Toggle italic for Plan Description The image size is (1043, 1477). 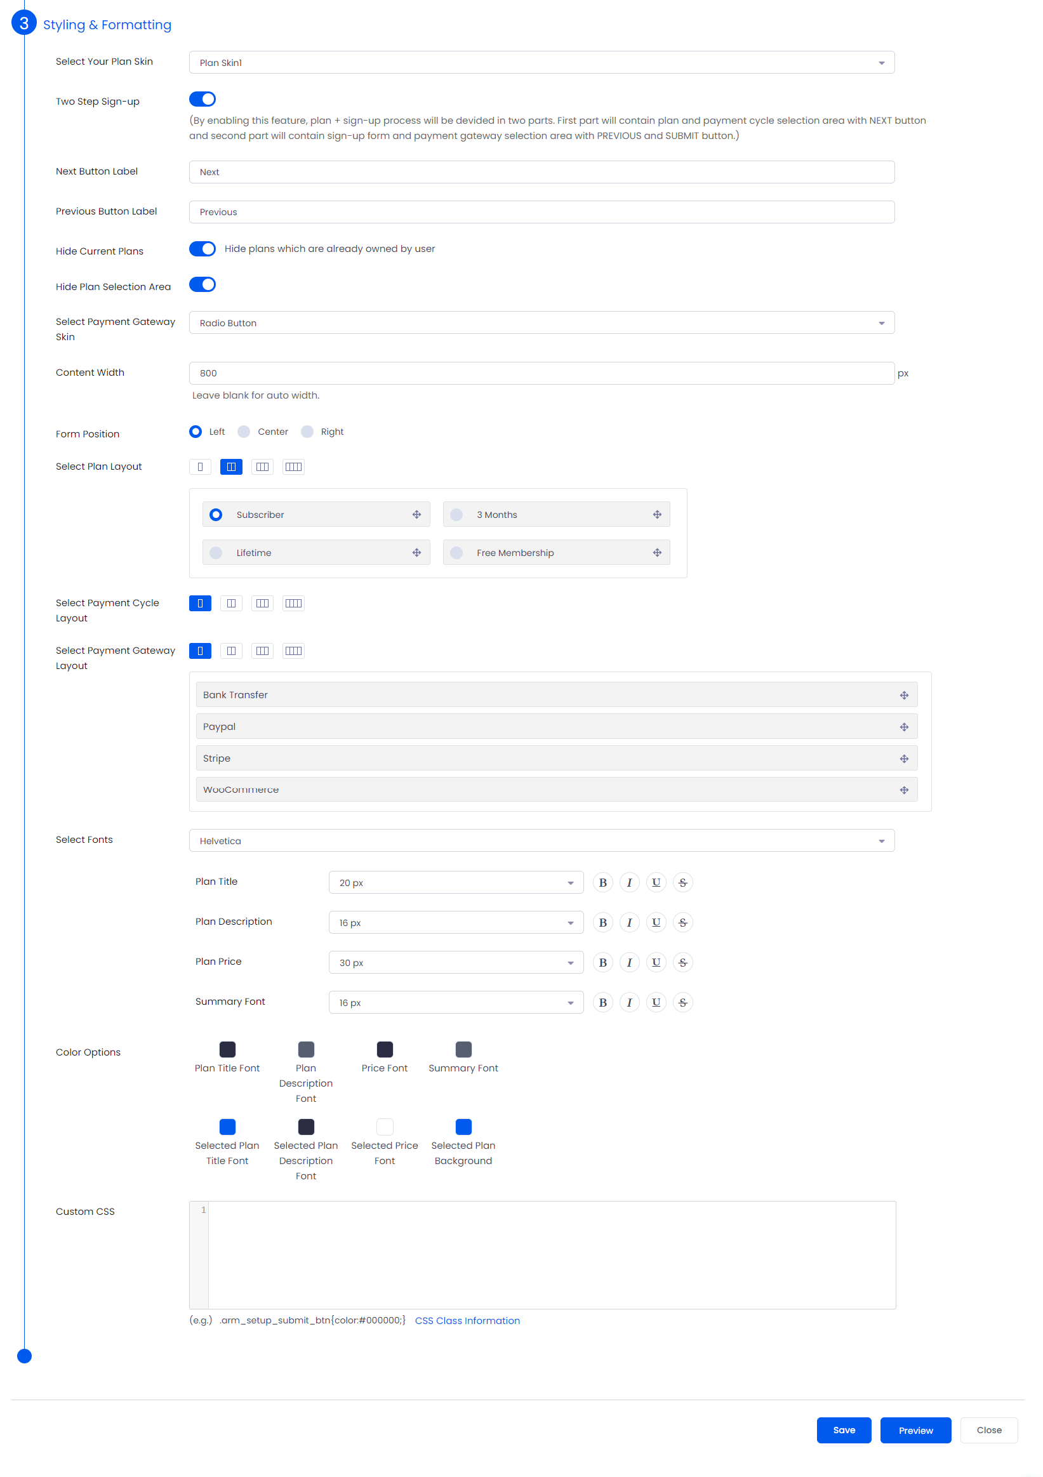(x=629, y=922)
